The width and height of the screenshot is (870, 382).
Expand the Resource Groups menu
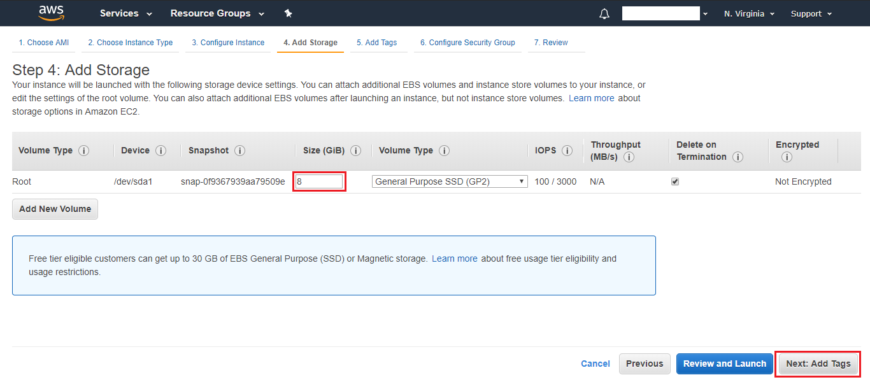point(217,13)
